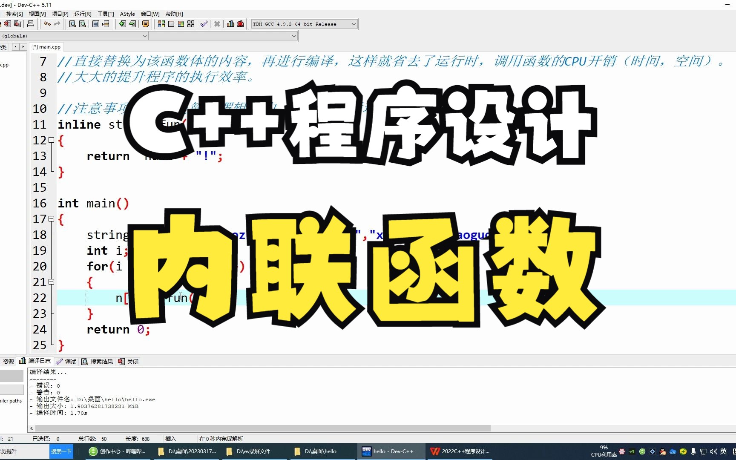
Task: Open 创作中心 - 哔哩哔哩 taskbar browser window
Action: (118, 451)
